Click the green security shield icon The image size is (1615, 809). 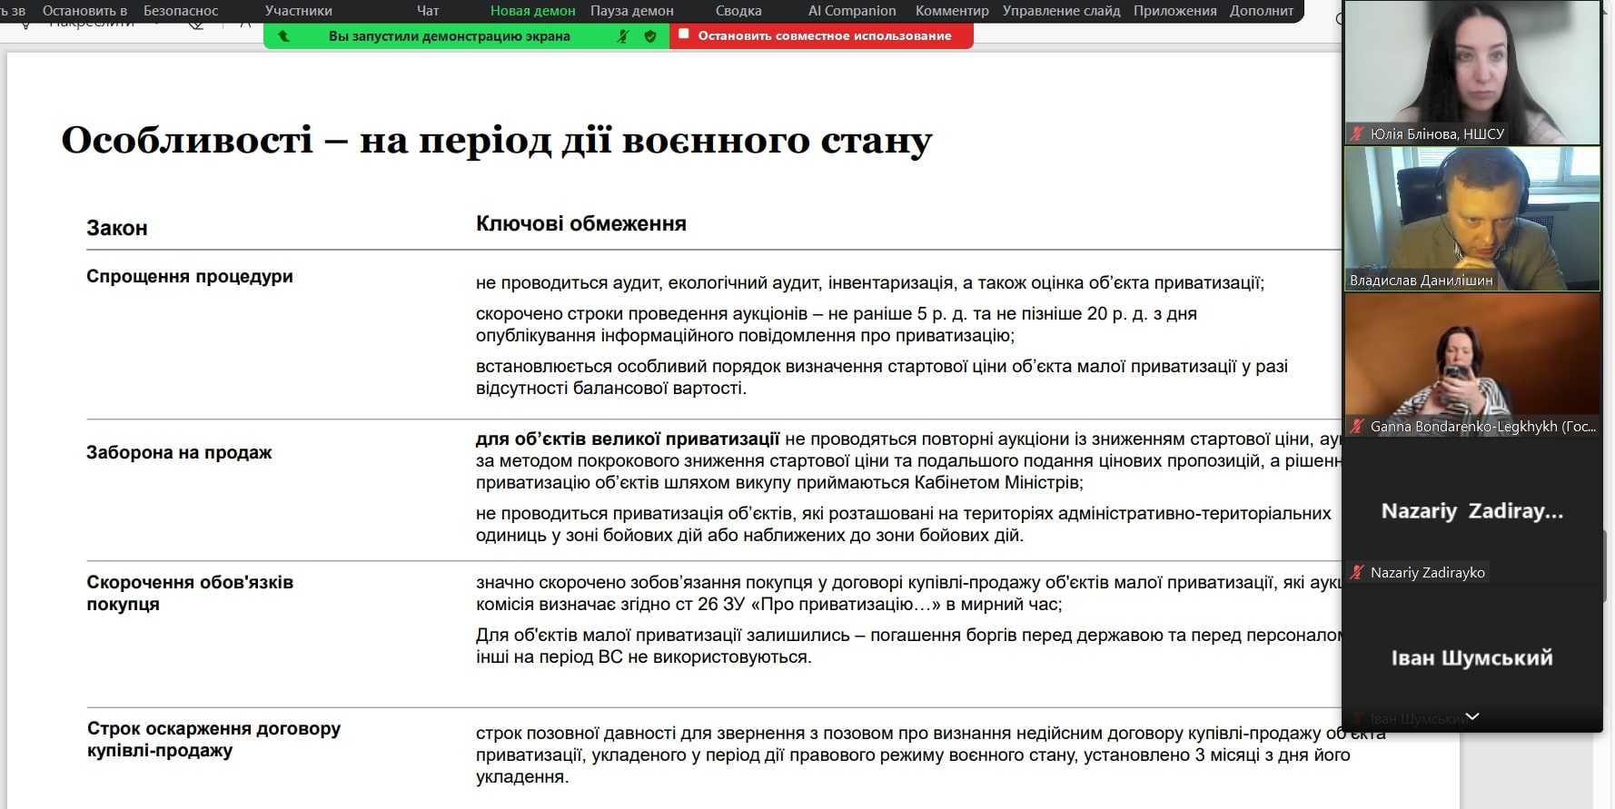(x=650, y=36)
